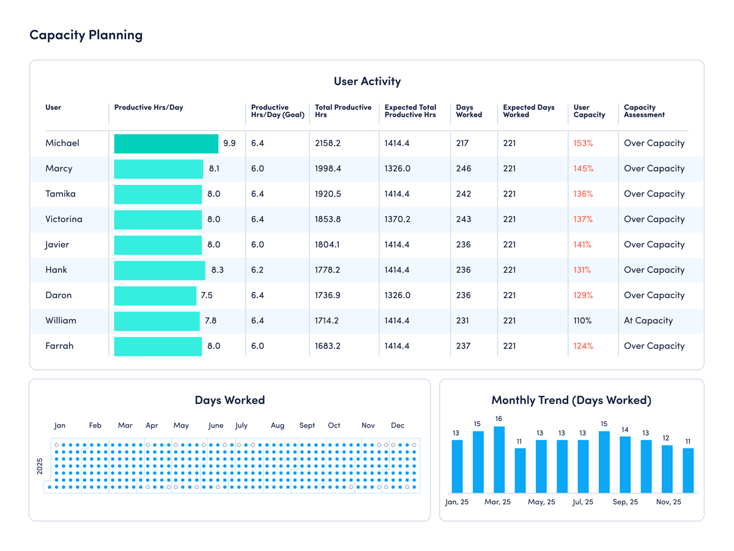The height and width of the screenshot is (551, 734).
Task: Select the Dec label in Days Worked
Action: pyautogui.click(x=398, y=425)
